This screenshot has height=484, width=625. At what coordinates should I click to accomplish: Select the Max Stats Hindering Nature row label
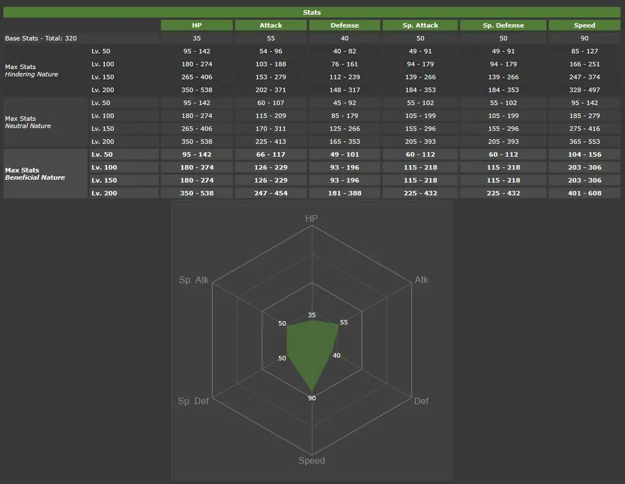point(31,71)
